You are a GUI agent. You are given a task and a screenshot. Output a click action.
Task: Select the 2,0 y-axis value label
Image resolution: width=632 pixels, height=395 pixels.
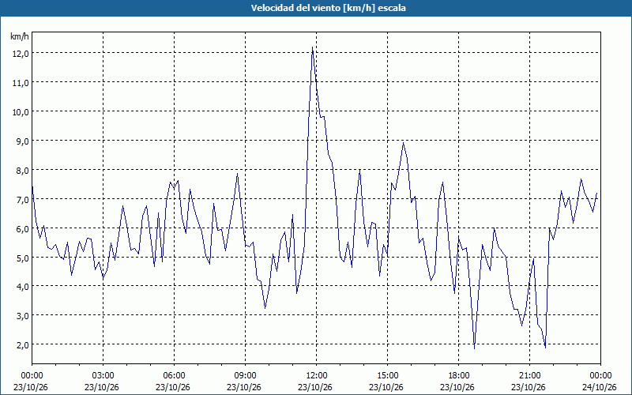[x=22, y=345]
